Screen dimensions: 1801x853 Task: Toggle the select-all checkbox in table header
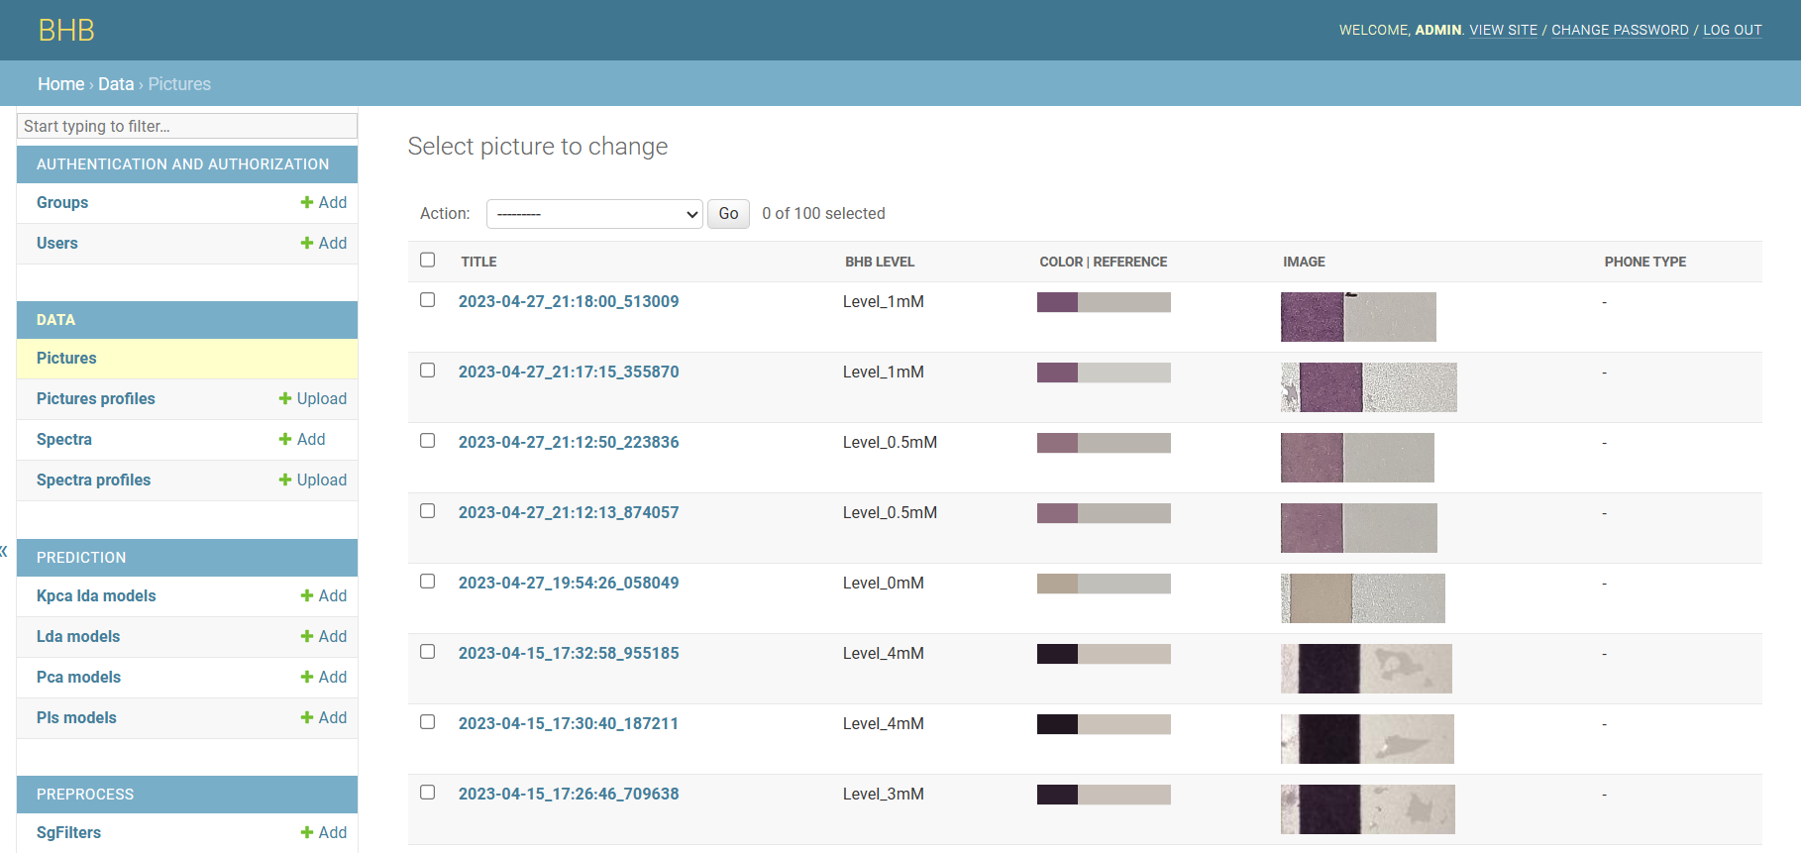tap(428, 261)
